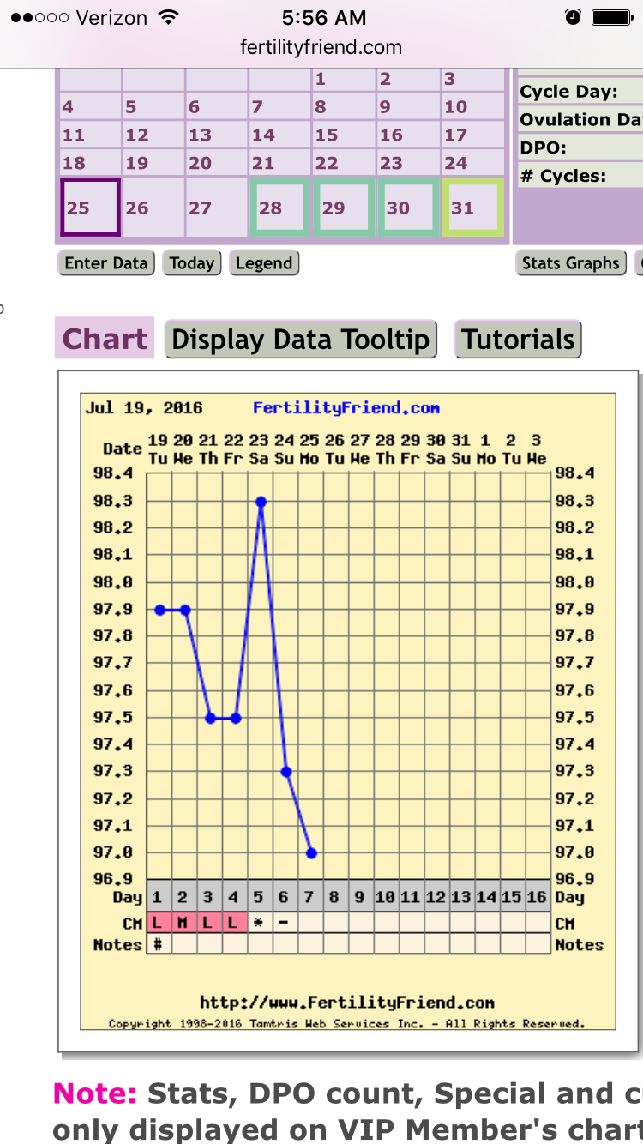The height and width of the screenshot is (1144, 643).
Task: Tap the # note under day 1
Action: [158, 943]
